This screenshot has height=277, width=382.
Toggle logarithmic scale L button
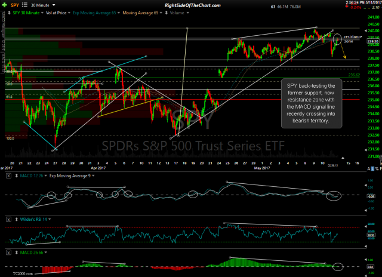(x=372, y=168)
